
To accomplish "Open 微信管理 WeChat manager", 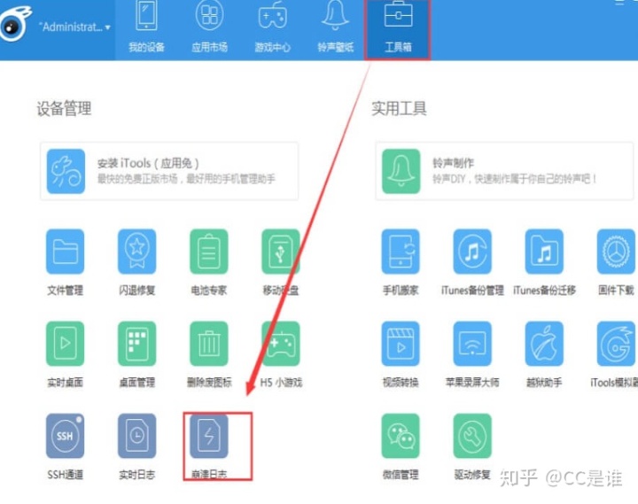I will [x=401, y=436].
